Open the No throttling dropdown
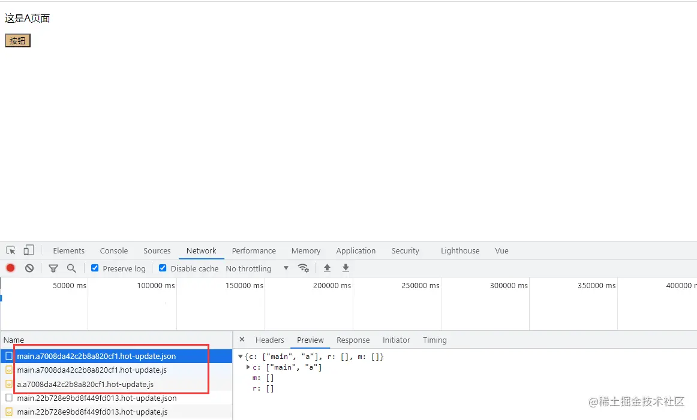 click(x=257, y=268)
